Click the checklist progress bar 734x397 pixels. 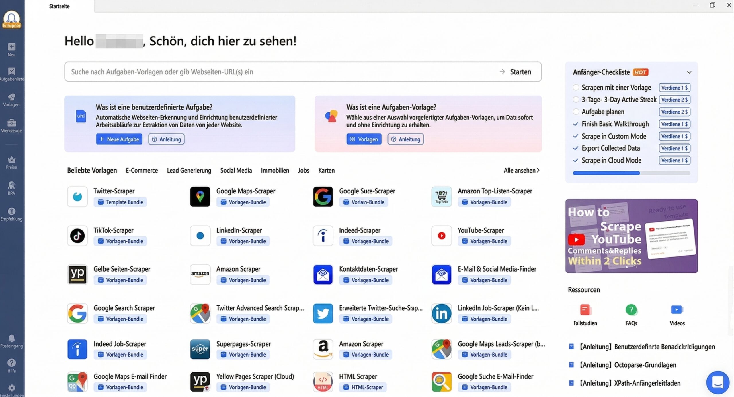631,173
